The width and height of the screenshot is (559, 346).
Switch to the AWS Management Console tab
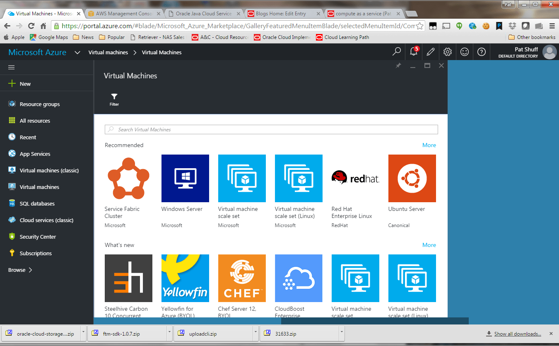click(124, 14)
